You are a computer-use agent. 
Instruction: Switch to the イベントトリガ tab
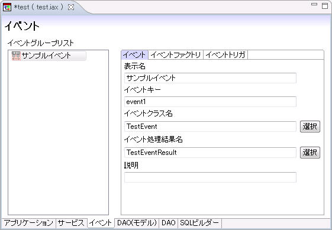click(225, 55)
